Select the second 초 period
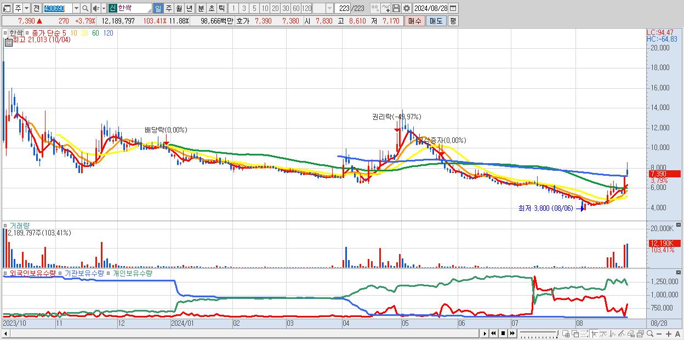Image resolution: width=684 pixels, height=340 pixels. click(212, 8)
